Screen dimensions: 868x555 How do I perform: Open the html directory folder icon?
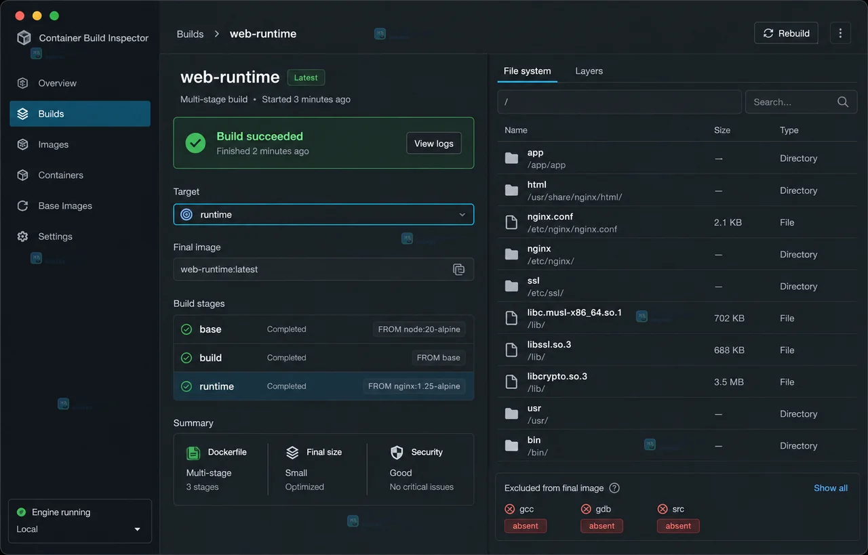click(x=512, y=190)
